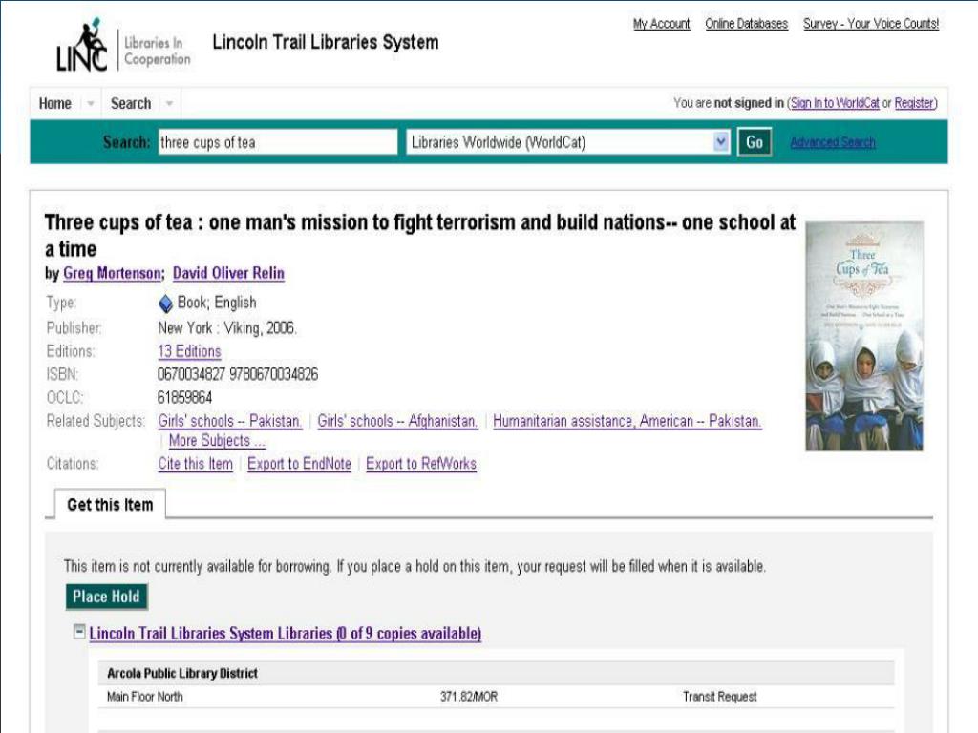Viewport: 978px width, 733px height.
Task: Open the Home menu dropdown arrow
Action: (91, 103)
